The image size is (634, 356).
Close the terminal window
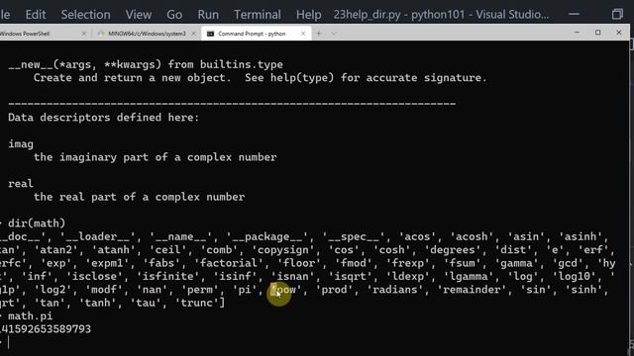click(x=618, y=33)
